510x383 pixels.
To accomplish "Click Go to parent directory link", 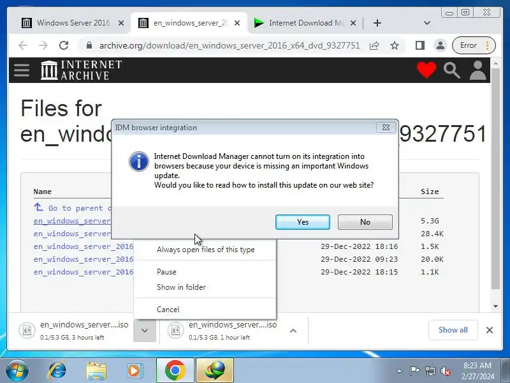I will pos(73,208).
